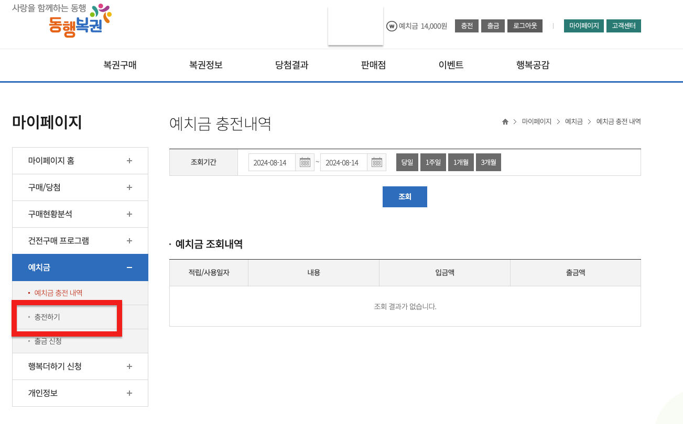Image resolution: width=683 pixels, height=424 pixels.
Task: Expand 건전구매 프로그램 section
Action: [x=80, y=241]
